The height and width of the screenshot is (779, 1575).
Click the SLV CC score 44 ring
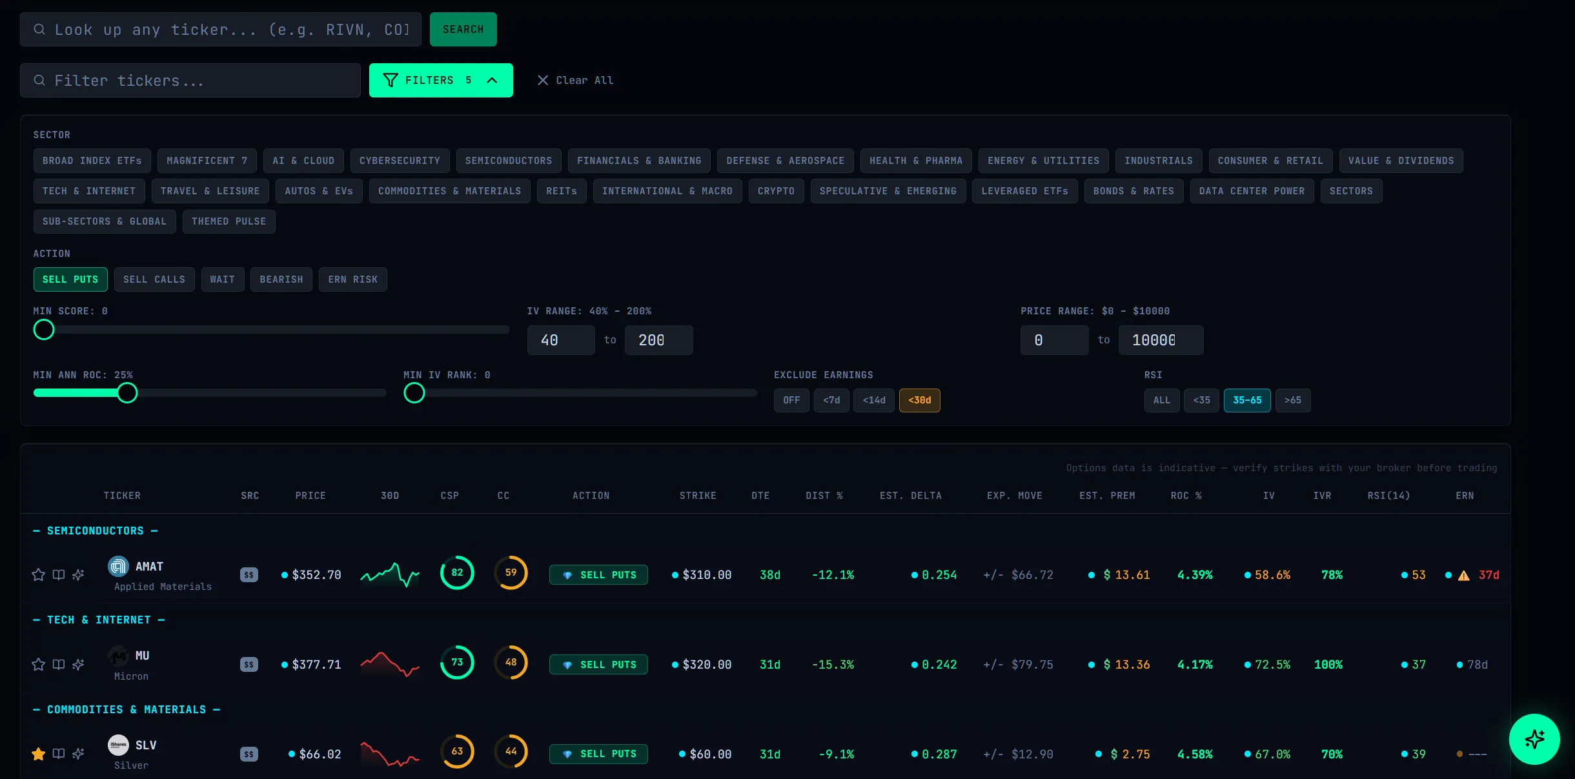point(511,751)
